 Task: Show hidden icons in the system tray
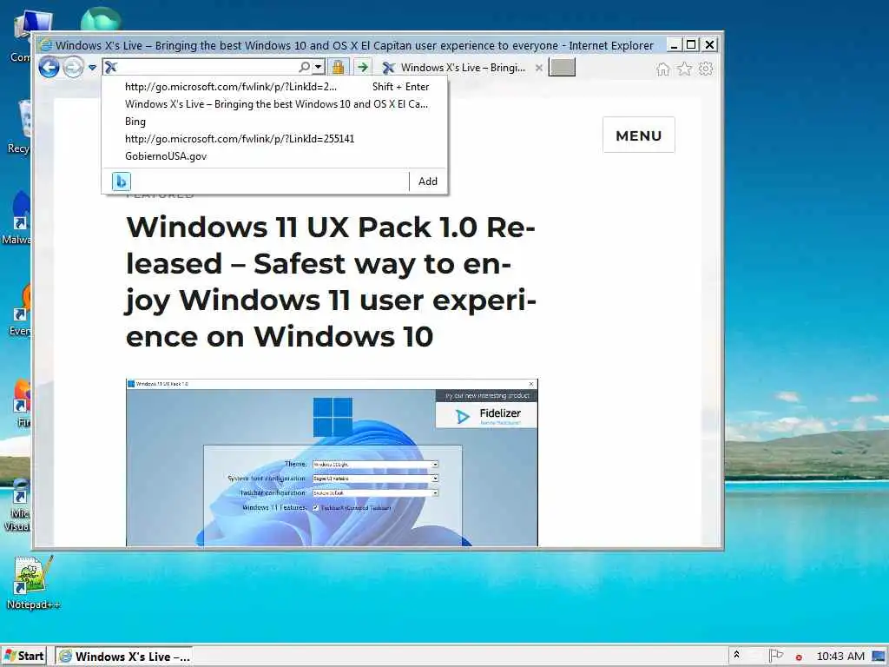[736, 656]
